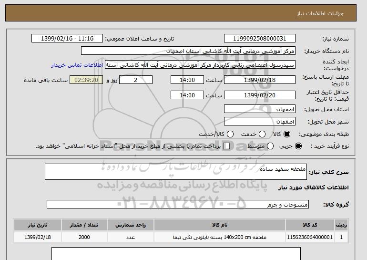This screenshot has width=367, height=260.
Task: Click the کد کالا column header
Action: click(x=310, y=225)
